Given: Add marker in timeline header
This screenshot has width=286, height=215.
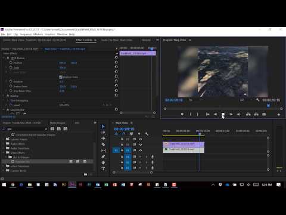Looking at the screenshot, I should pyautogui.click(x=139, y=134).
